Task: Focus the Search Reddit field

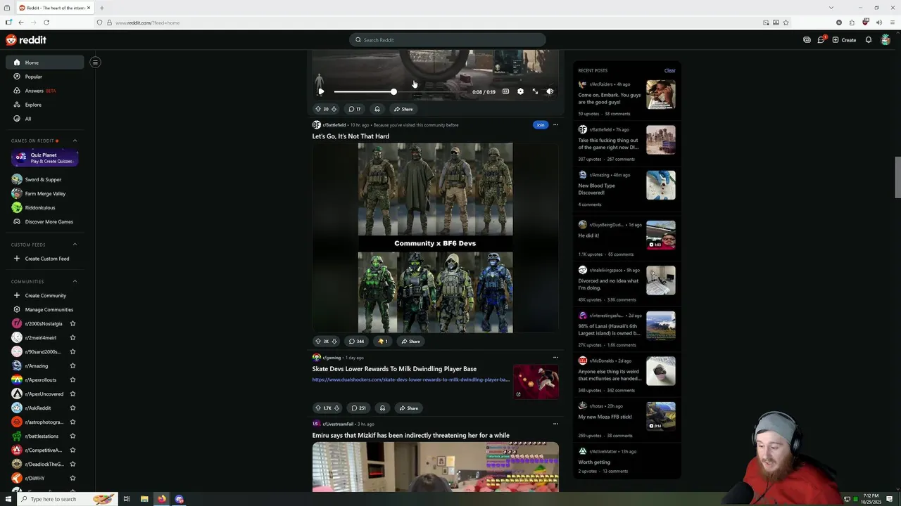Action: tap(448, 40)
